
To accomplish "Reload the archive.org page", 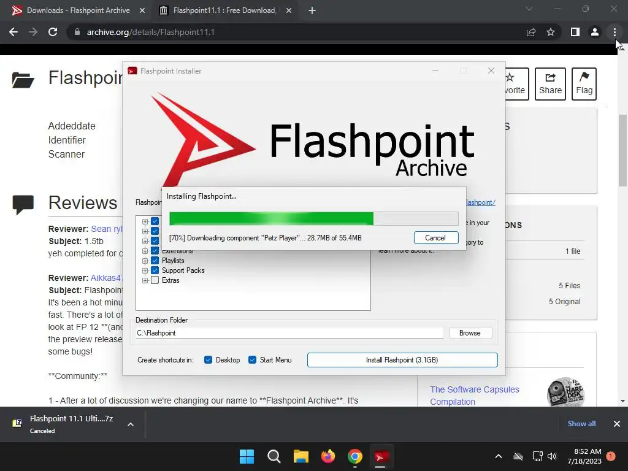I will (x=53, y=32).
